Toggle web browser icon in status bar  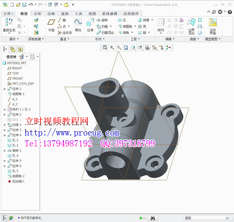pos(11,218)
